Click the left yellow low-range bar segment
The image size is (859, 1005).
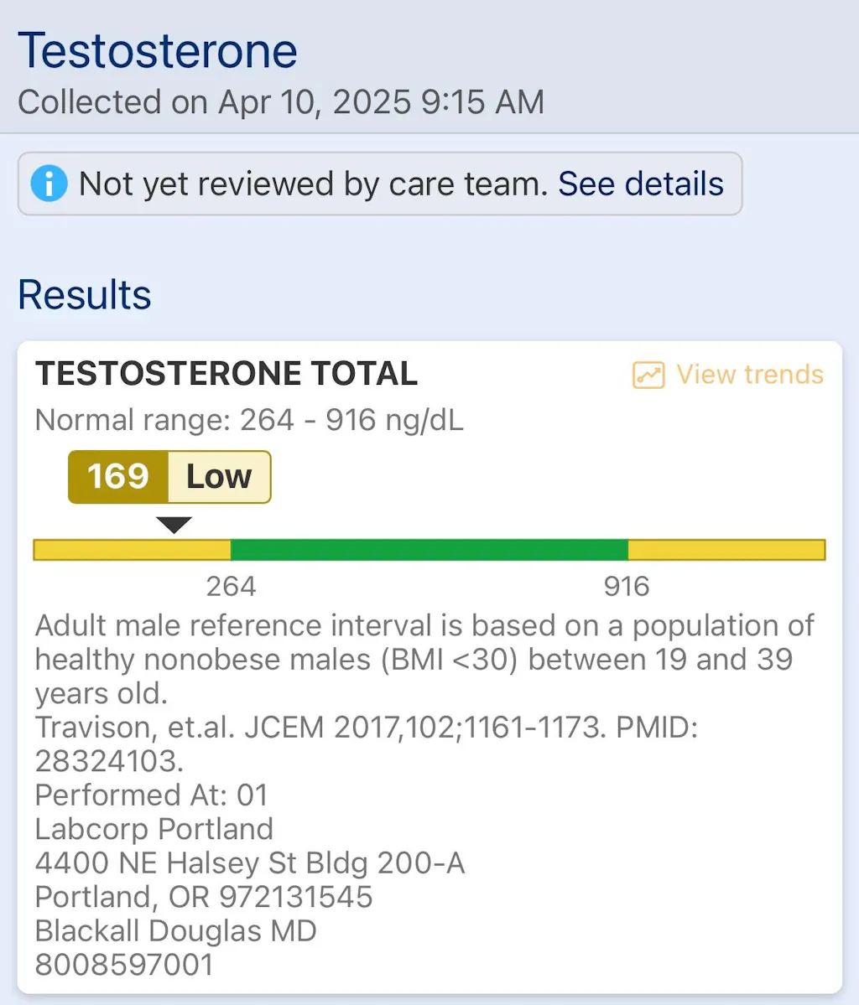pyautogui.click(x=132, y=550)
